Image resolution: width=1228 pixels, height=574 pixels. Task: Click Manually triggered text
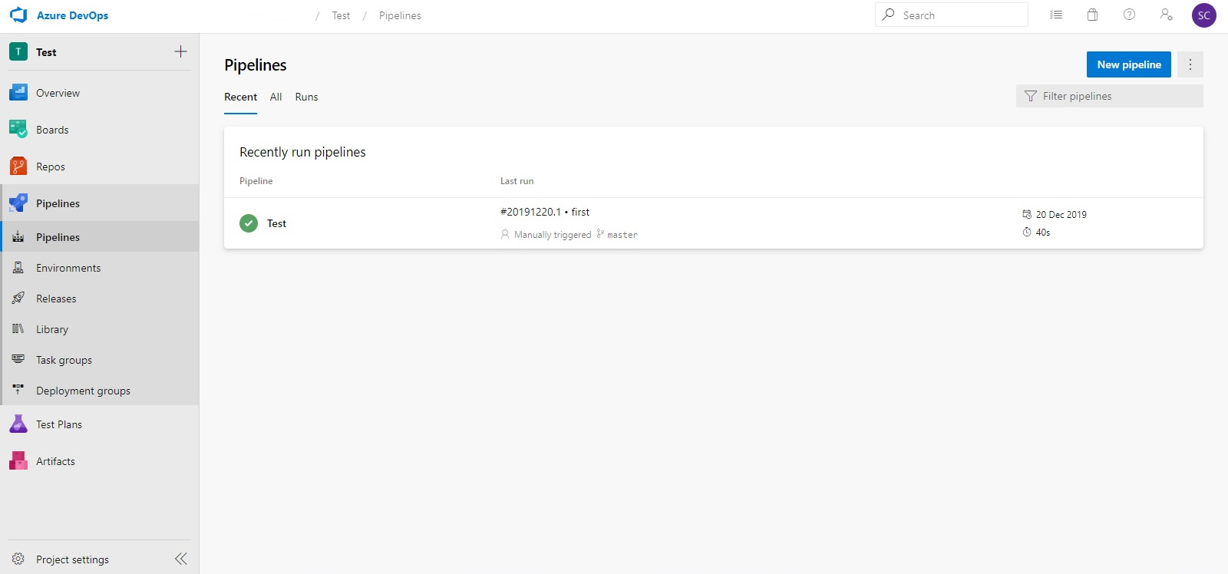[553, 235]
